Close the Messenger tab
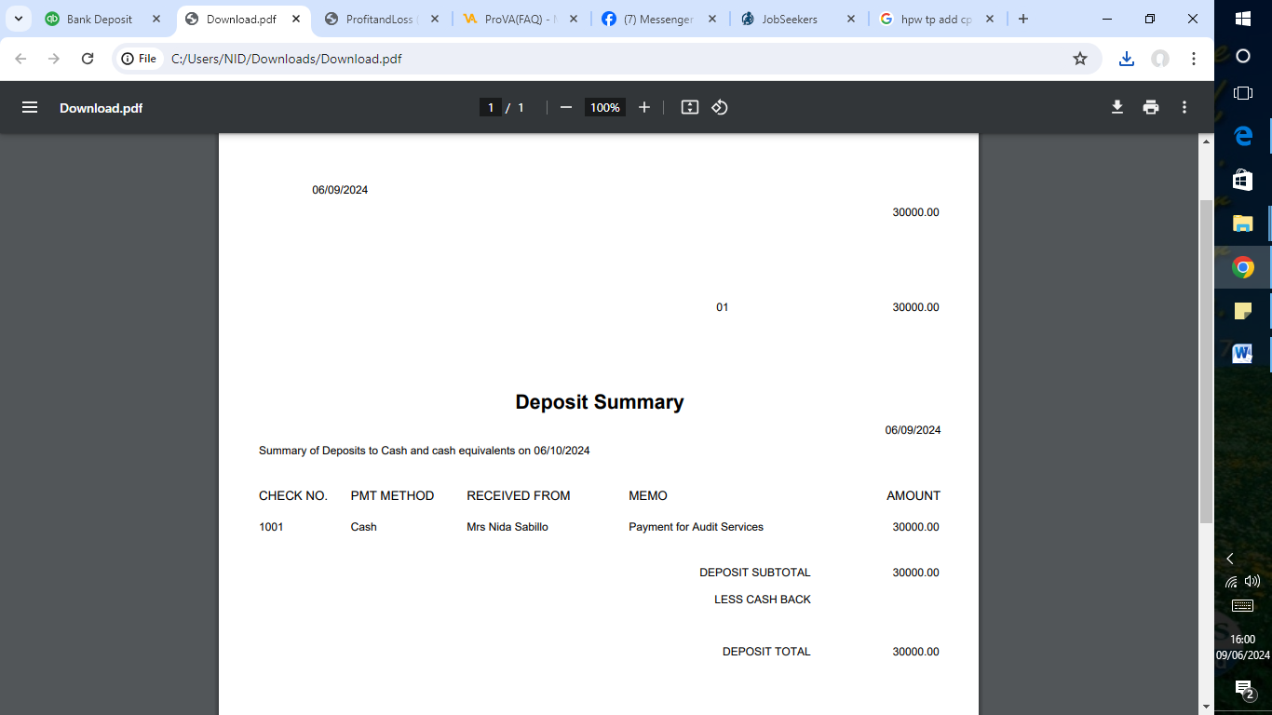The image size is (1272, 715). (712, 19)
